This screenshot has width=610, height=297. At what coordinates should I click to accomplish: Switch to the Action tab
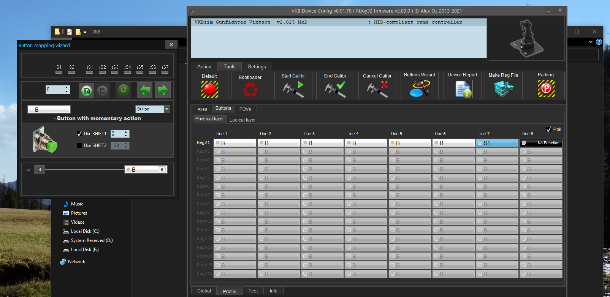click(204, 66)
